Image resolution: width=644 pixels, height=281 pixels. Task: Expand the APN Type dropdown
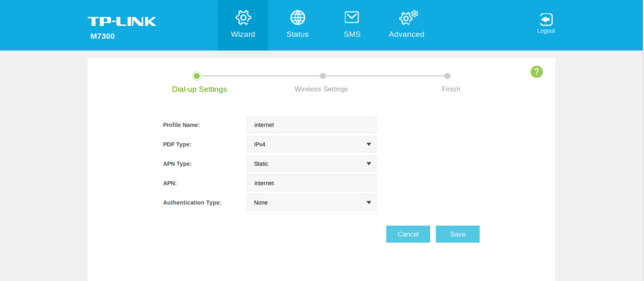311,164
